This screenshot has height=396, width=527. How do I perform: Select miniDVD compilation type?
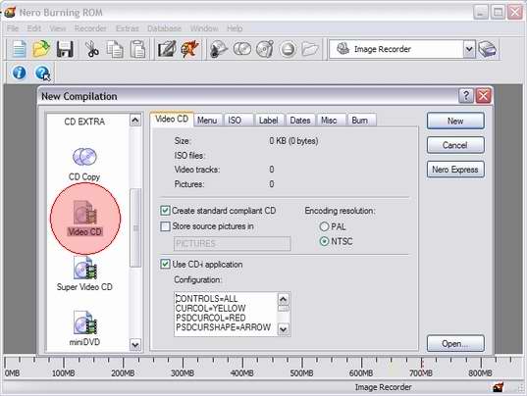click(x=84, y=328)
